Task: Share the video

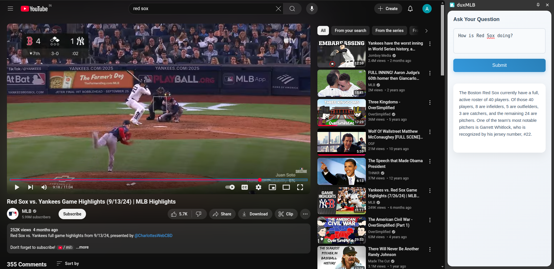Action: (222, 214)
